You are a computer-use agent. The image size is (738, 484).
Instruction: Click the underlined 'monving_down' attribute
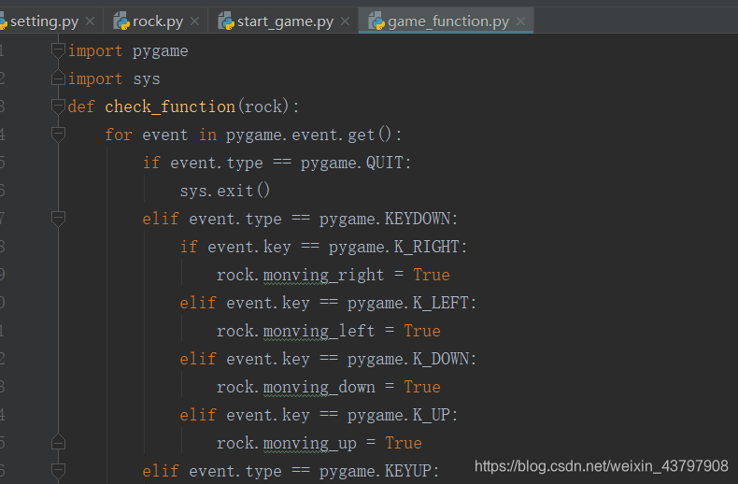[319, 387]
